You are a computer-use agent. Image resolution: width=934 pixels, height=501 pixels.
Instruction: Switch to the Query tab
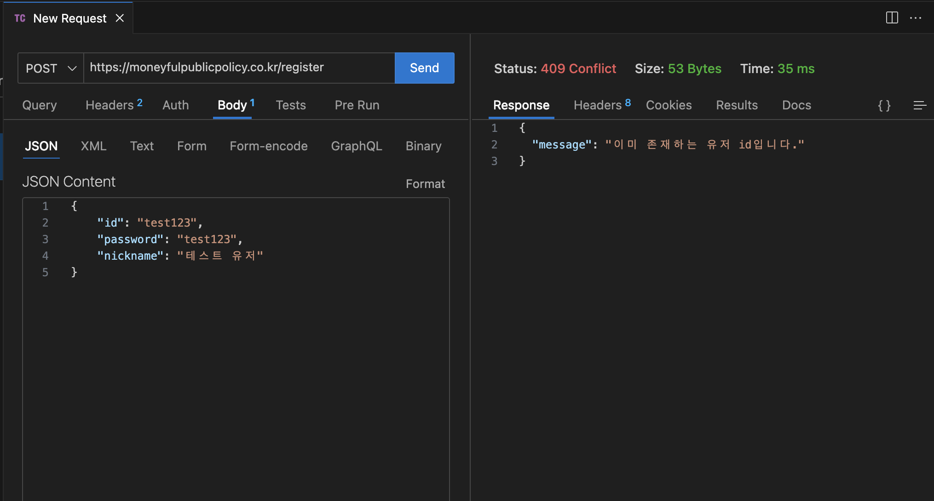point(40,105)
